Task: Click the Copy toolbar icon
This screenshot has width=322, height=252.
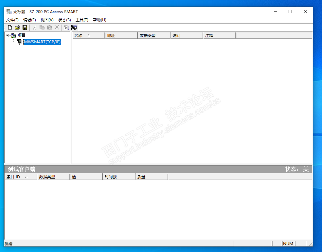Action: (x=42, y=28)
